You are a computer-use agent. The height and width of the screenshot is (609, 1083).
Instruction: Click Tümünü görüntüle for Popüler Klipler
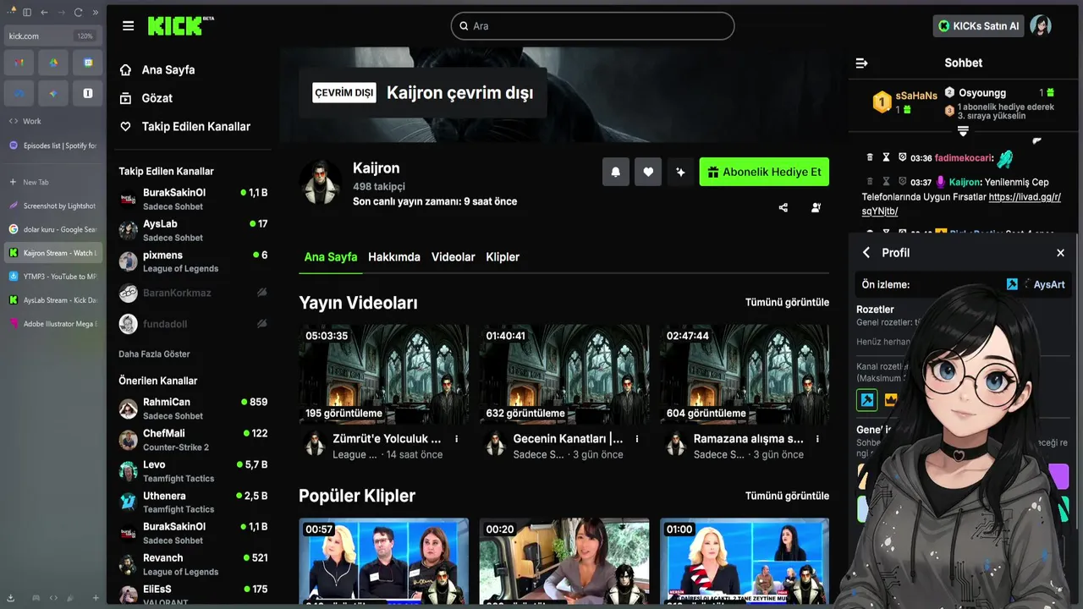(787, 496)
